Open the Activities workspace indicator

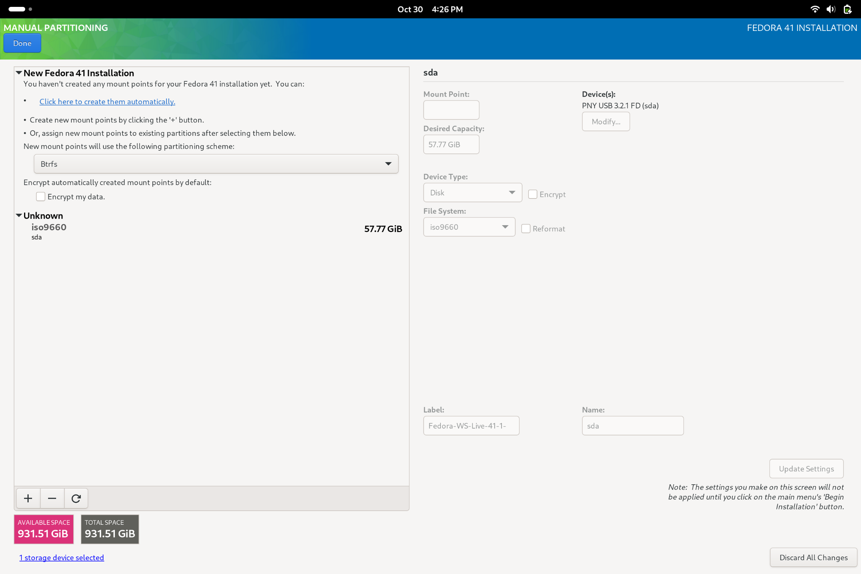[x=20, y=9]
